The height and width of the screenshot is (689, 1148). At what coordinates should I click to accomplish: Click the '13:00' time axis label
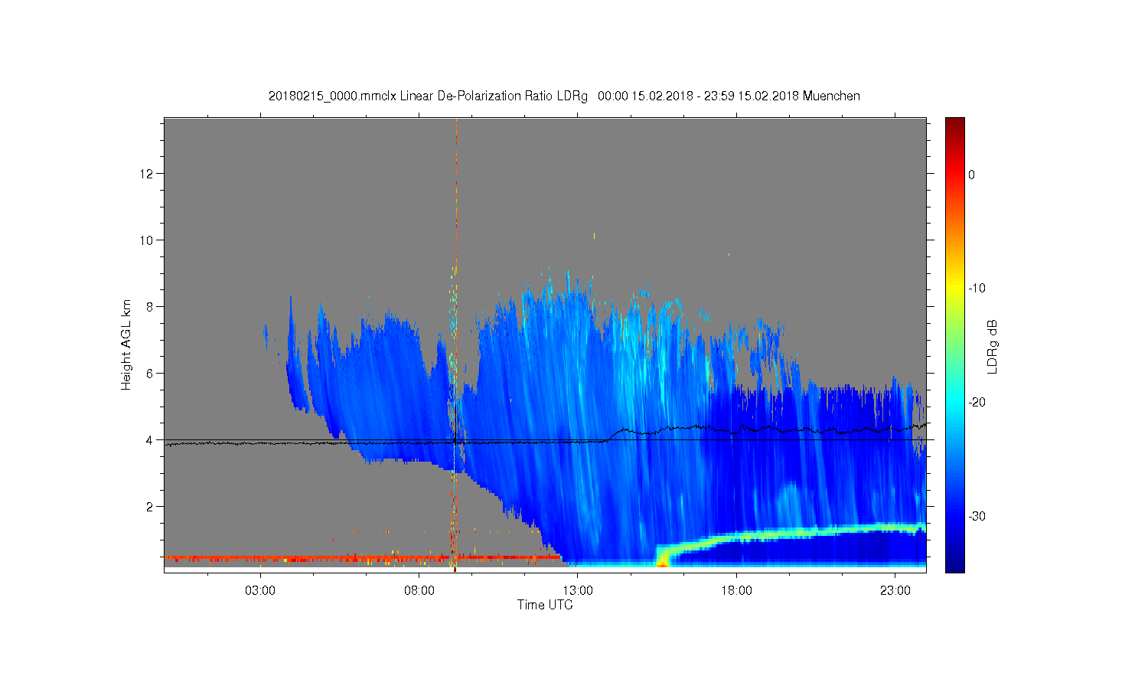coord(578,591)
